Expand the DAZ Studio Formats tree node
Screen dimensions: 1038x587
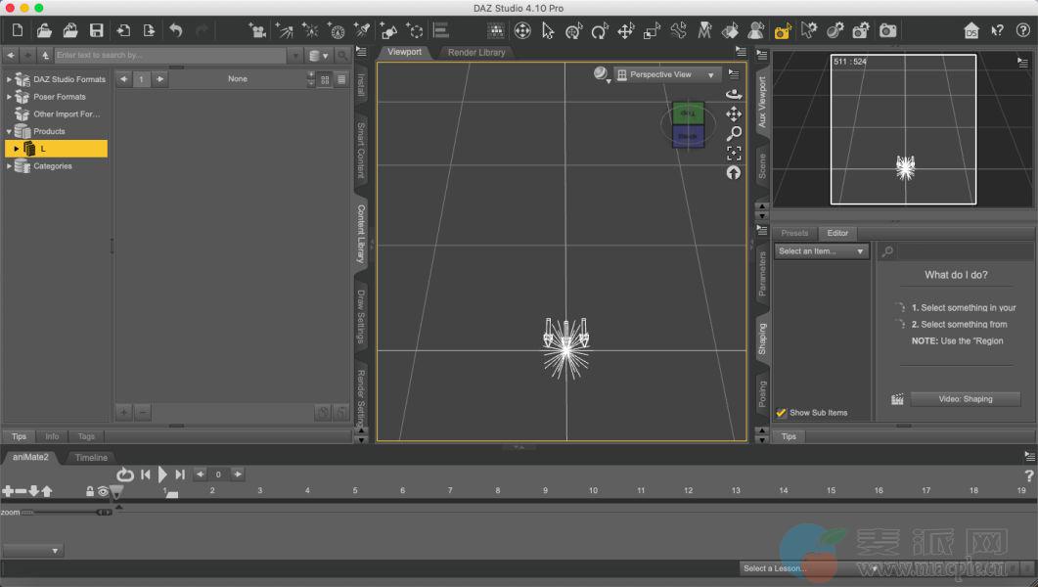point(10,79)
